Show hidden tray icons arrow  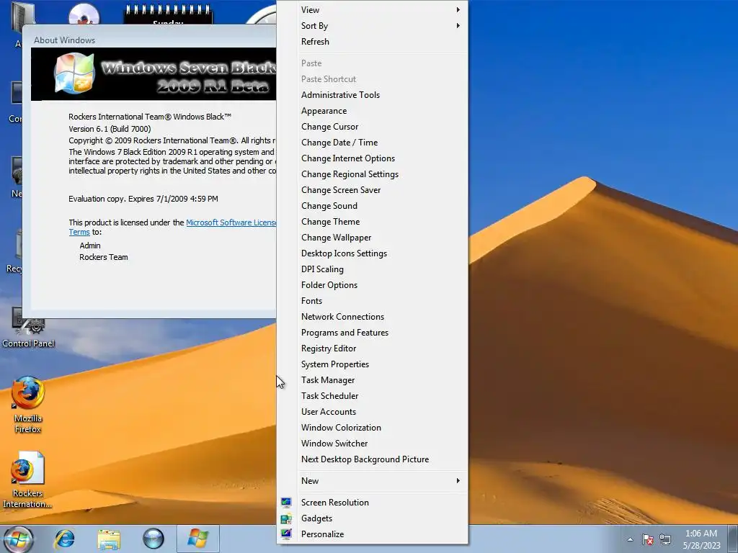[x=630, y=539]
